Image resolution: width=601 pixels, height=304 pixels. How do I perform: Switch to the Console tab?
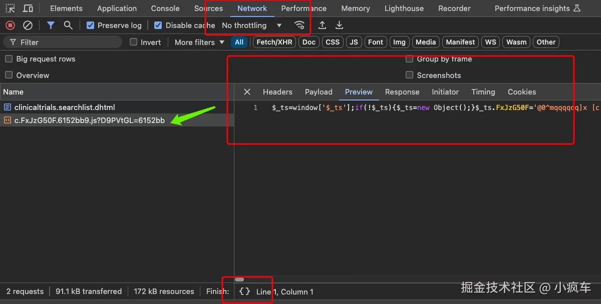[165, 8]
